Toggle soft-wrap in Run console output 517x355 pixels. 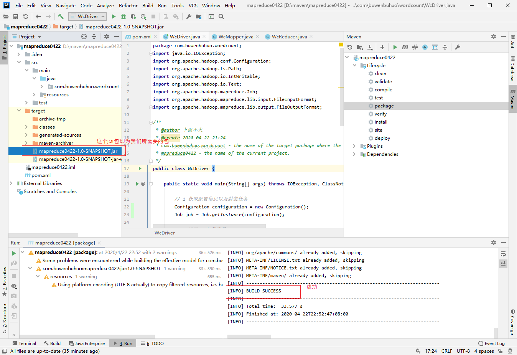(503, 254)
